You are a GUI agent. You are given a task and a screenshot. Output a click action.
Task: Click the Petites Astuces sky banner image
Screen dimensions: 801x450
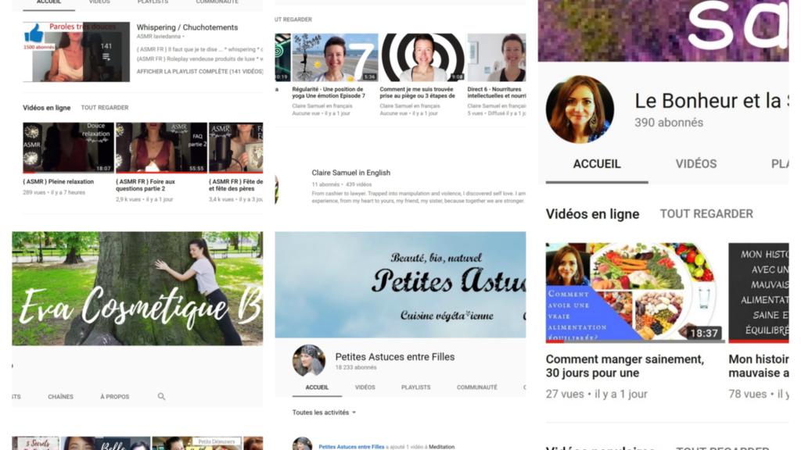click(400, 284)
